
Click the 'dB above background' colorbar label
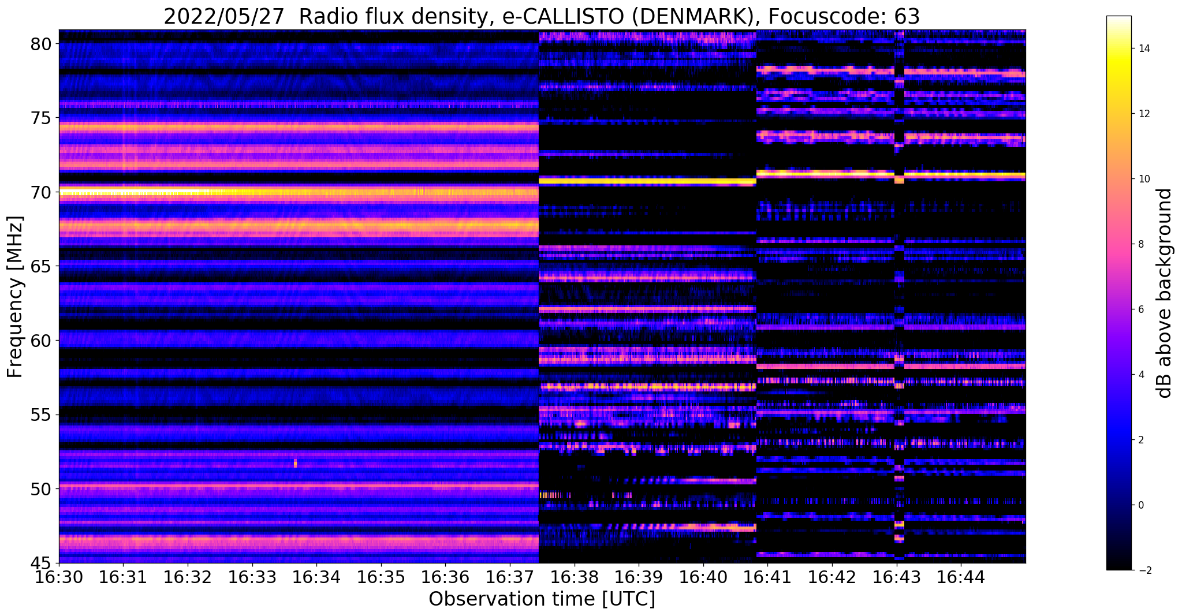coord(1165,293)
